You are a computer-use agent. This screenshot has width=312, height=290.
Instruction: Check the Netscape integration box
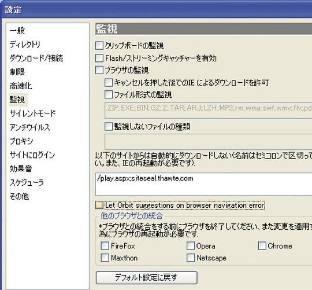(x=191, y=258)
